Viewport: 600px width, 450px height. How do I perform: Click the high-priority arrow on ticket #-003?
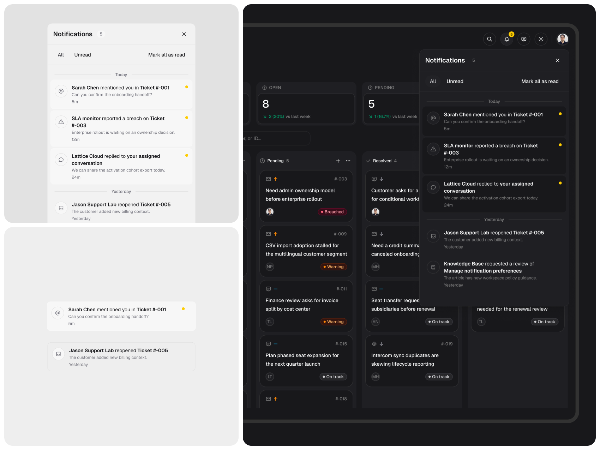(x=276, y=179)
